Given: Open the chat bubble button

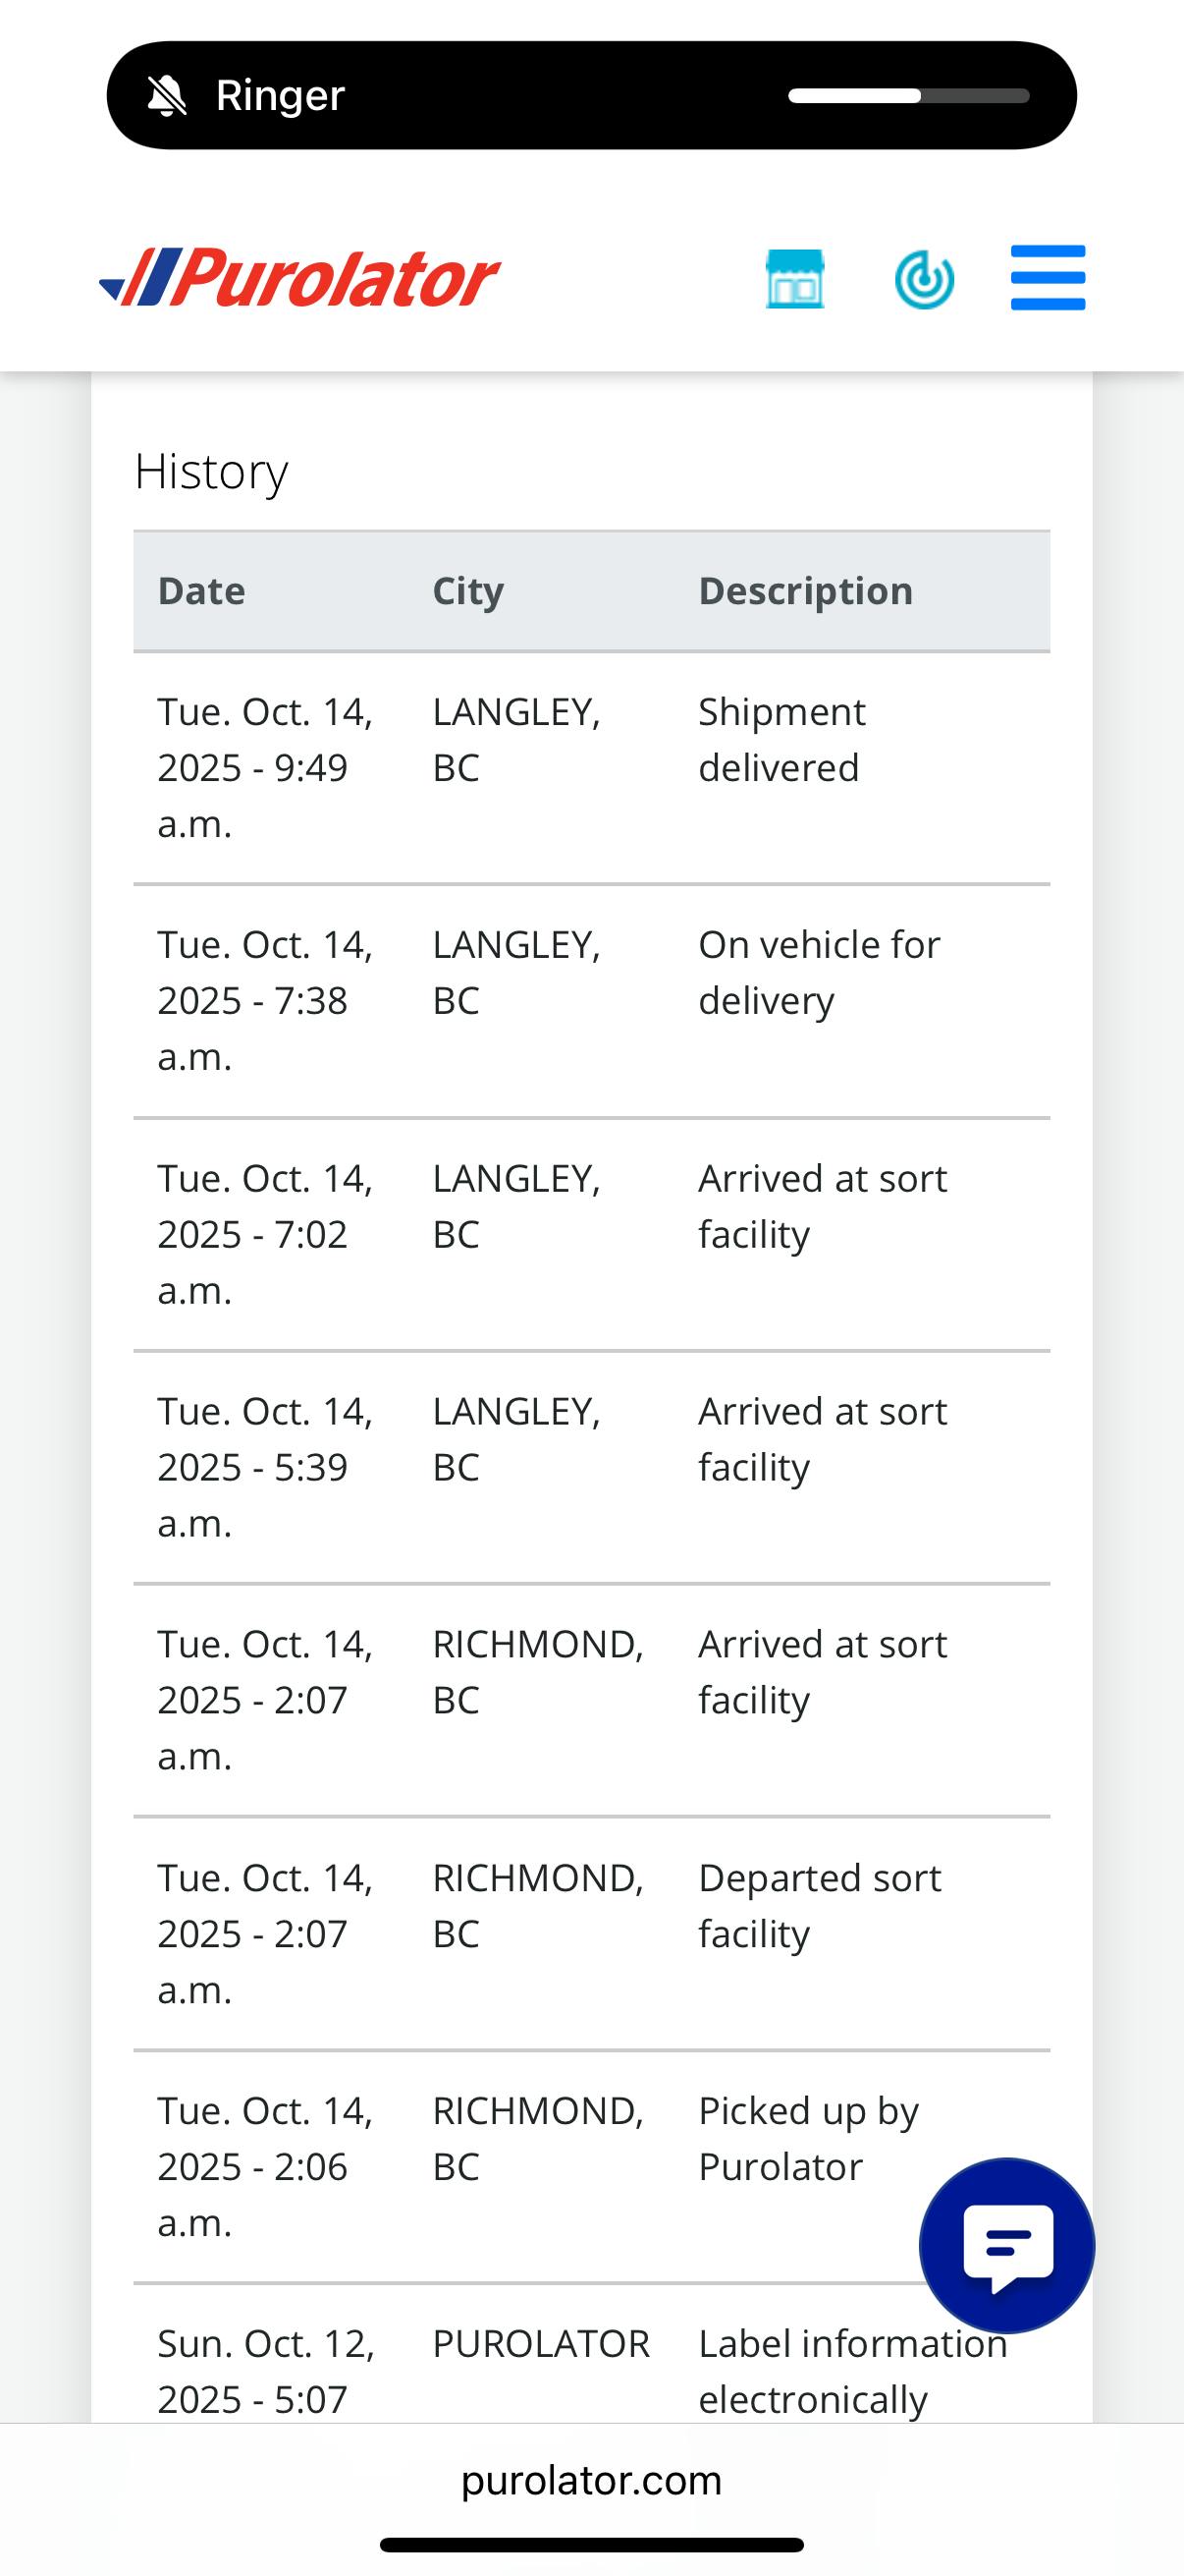Looking at the screenshot, I should click(x=1006, y=2245).
